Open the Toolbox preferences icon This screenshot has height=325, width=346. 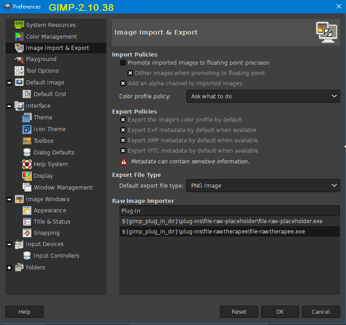(x=27, y=141)
